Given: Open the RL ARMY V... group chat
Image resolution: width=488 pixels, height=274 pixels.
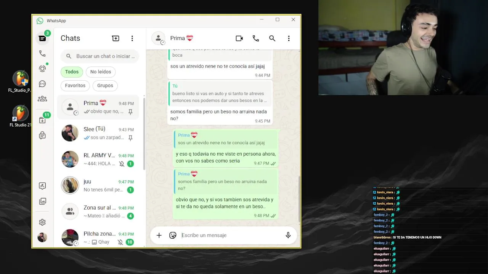Looking at the screenshot, I should [x=98, y=159].
